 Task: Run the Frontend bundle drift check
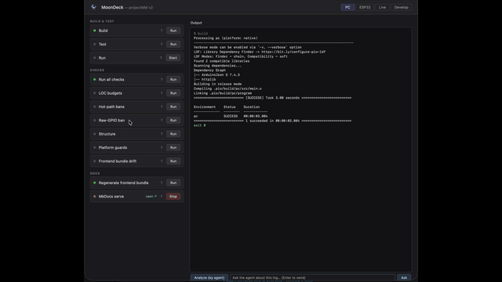(x=173, y=161)
